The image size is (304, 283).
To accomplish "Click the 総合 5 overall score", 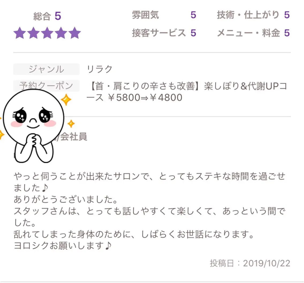I will pos(47,16).
